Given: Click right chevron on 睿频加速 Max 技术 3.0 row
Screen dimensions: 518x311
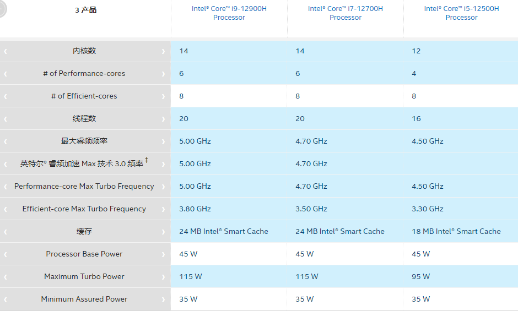Looking at the screenshot, I should [x=163, y=164].
